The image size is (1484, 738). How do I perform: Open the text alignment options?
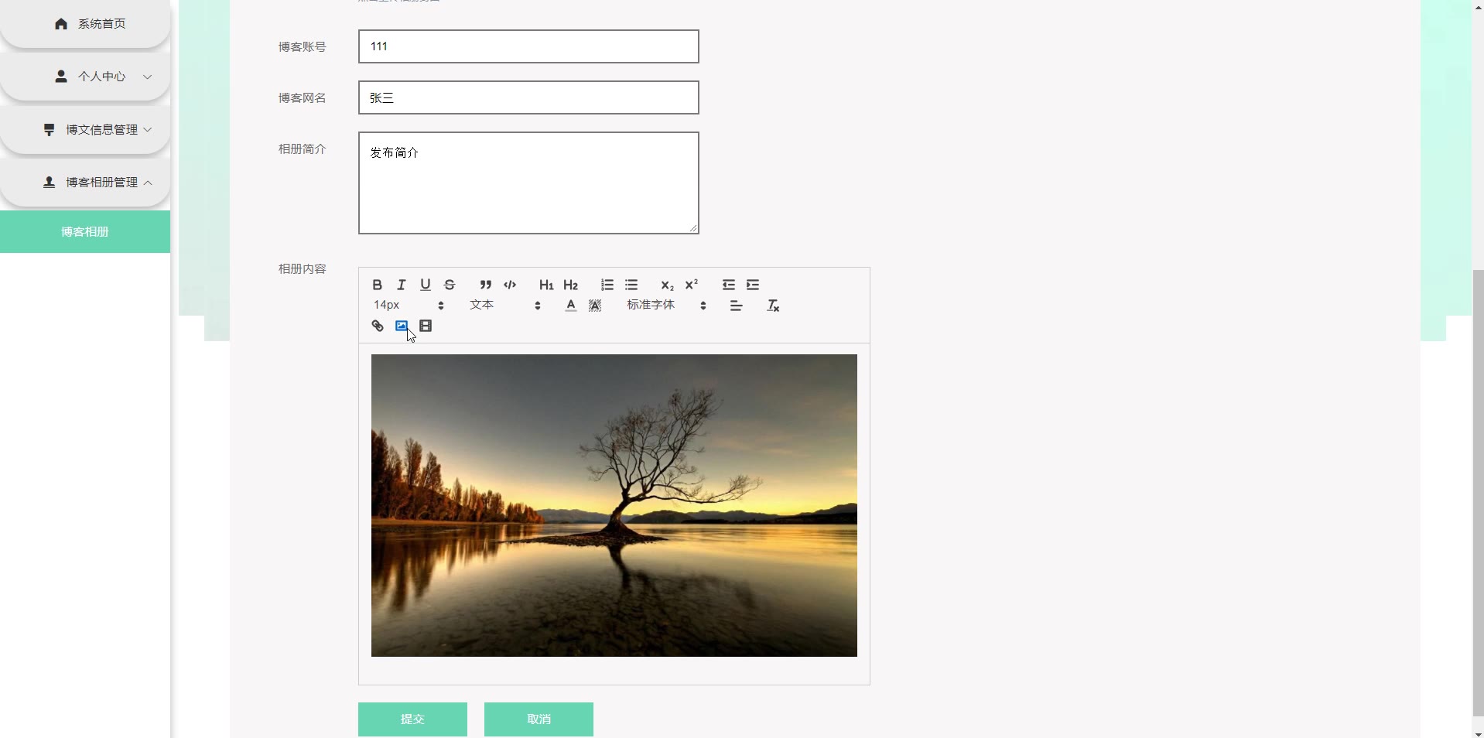coord(737,306)
